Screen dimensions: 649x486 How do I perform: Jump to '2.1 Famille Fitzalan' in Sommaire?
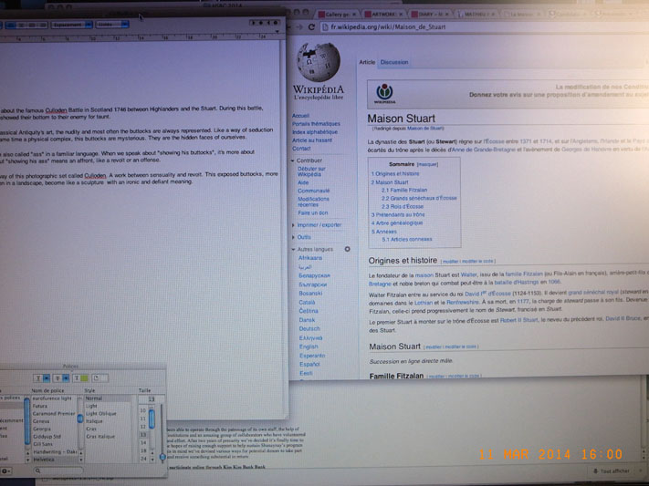(x=404, y=191)
